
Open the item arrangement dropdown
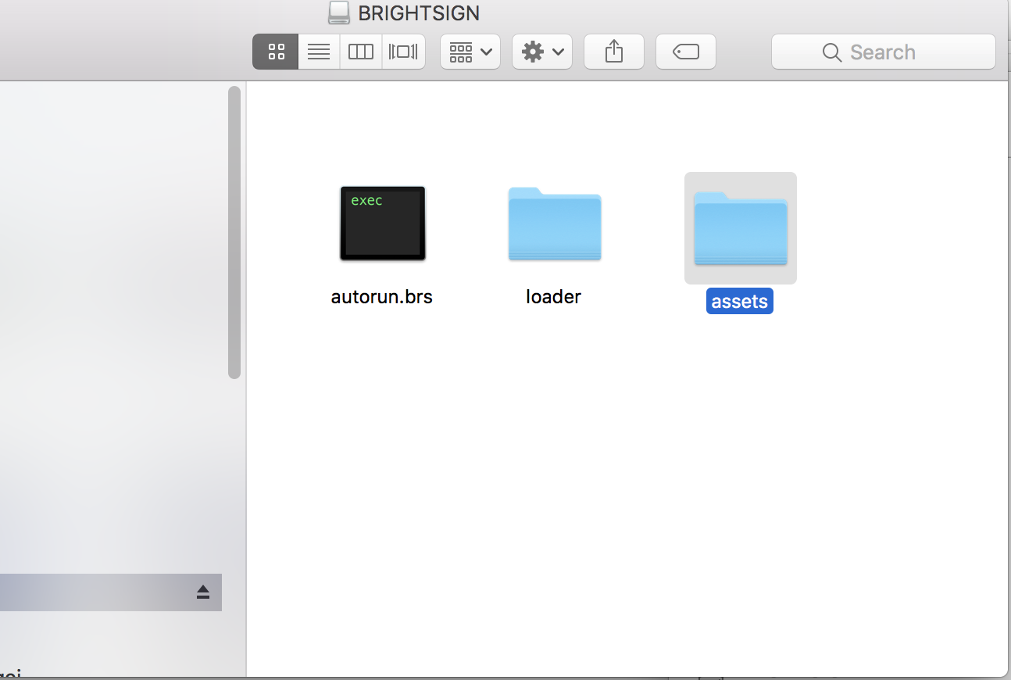point(470,52)
